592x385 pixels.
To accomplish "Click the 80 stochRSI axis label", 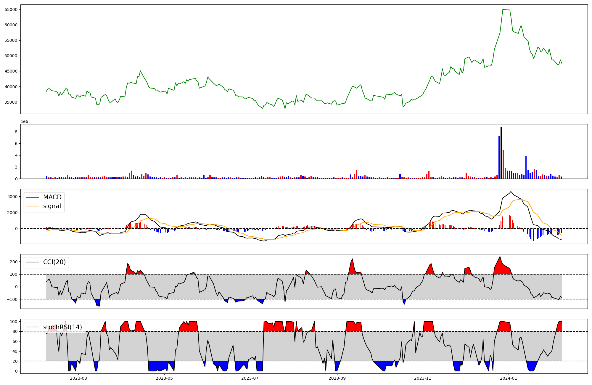I will pos(15,331).
